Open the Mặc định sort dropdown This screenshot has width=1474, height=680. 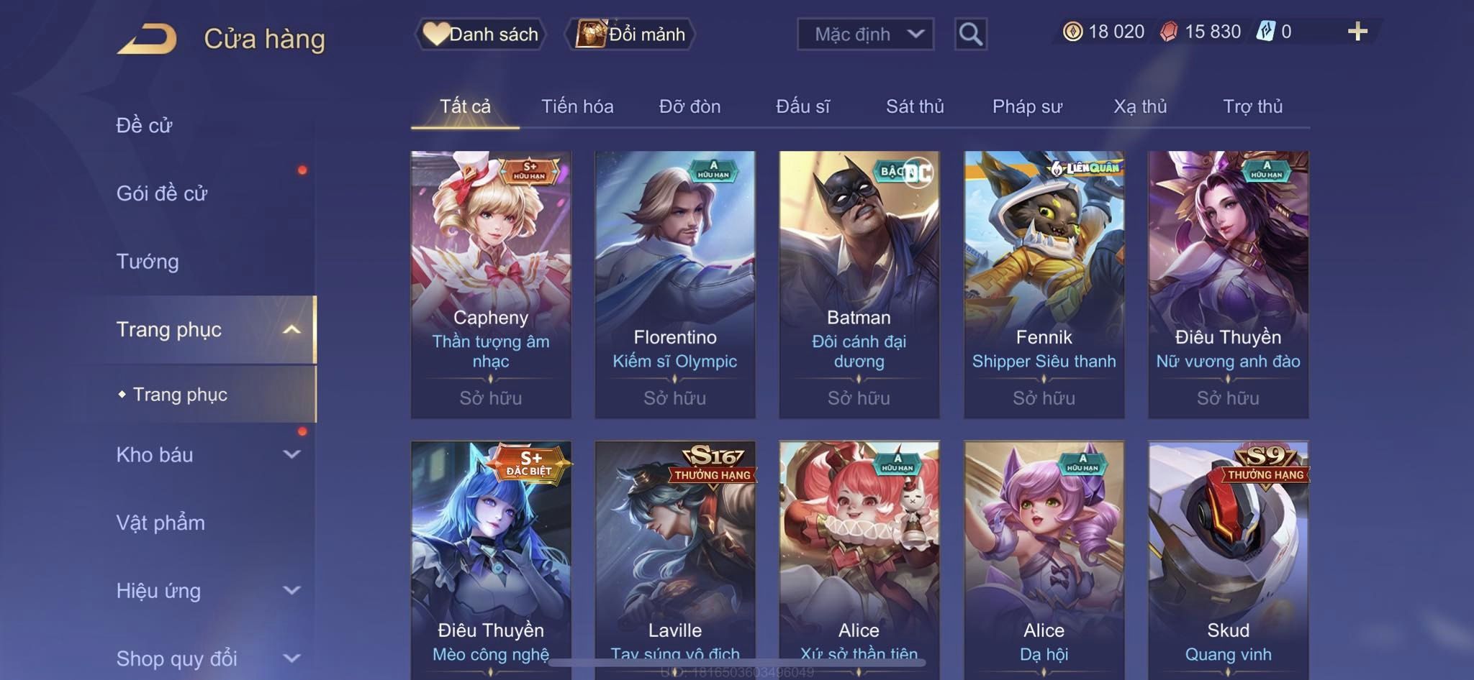coord(865,34)
